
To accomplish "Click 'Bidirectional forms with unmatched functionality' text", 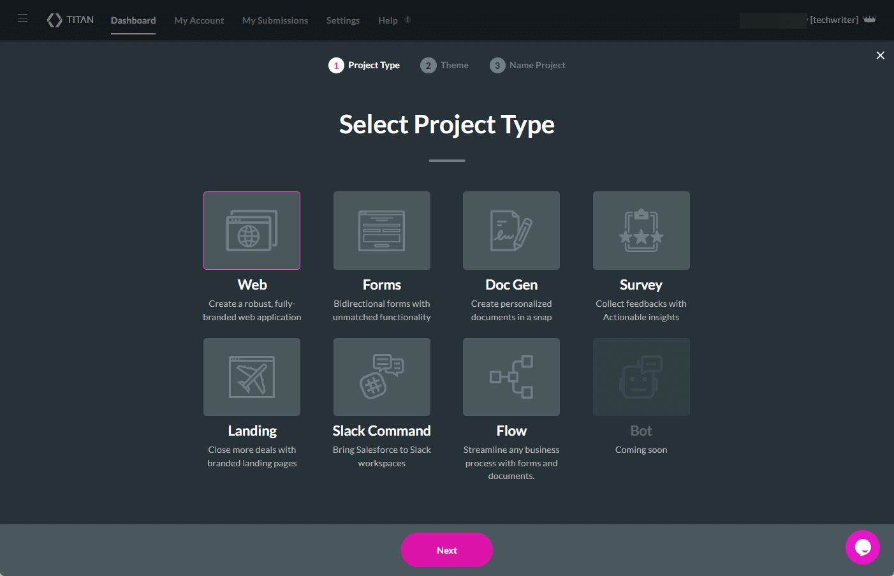I will tap(382, 311).
